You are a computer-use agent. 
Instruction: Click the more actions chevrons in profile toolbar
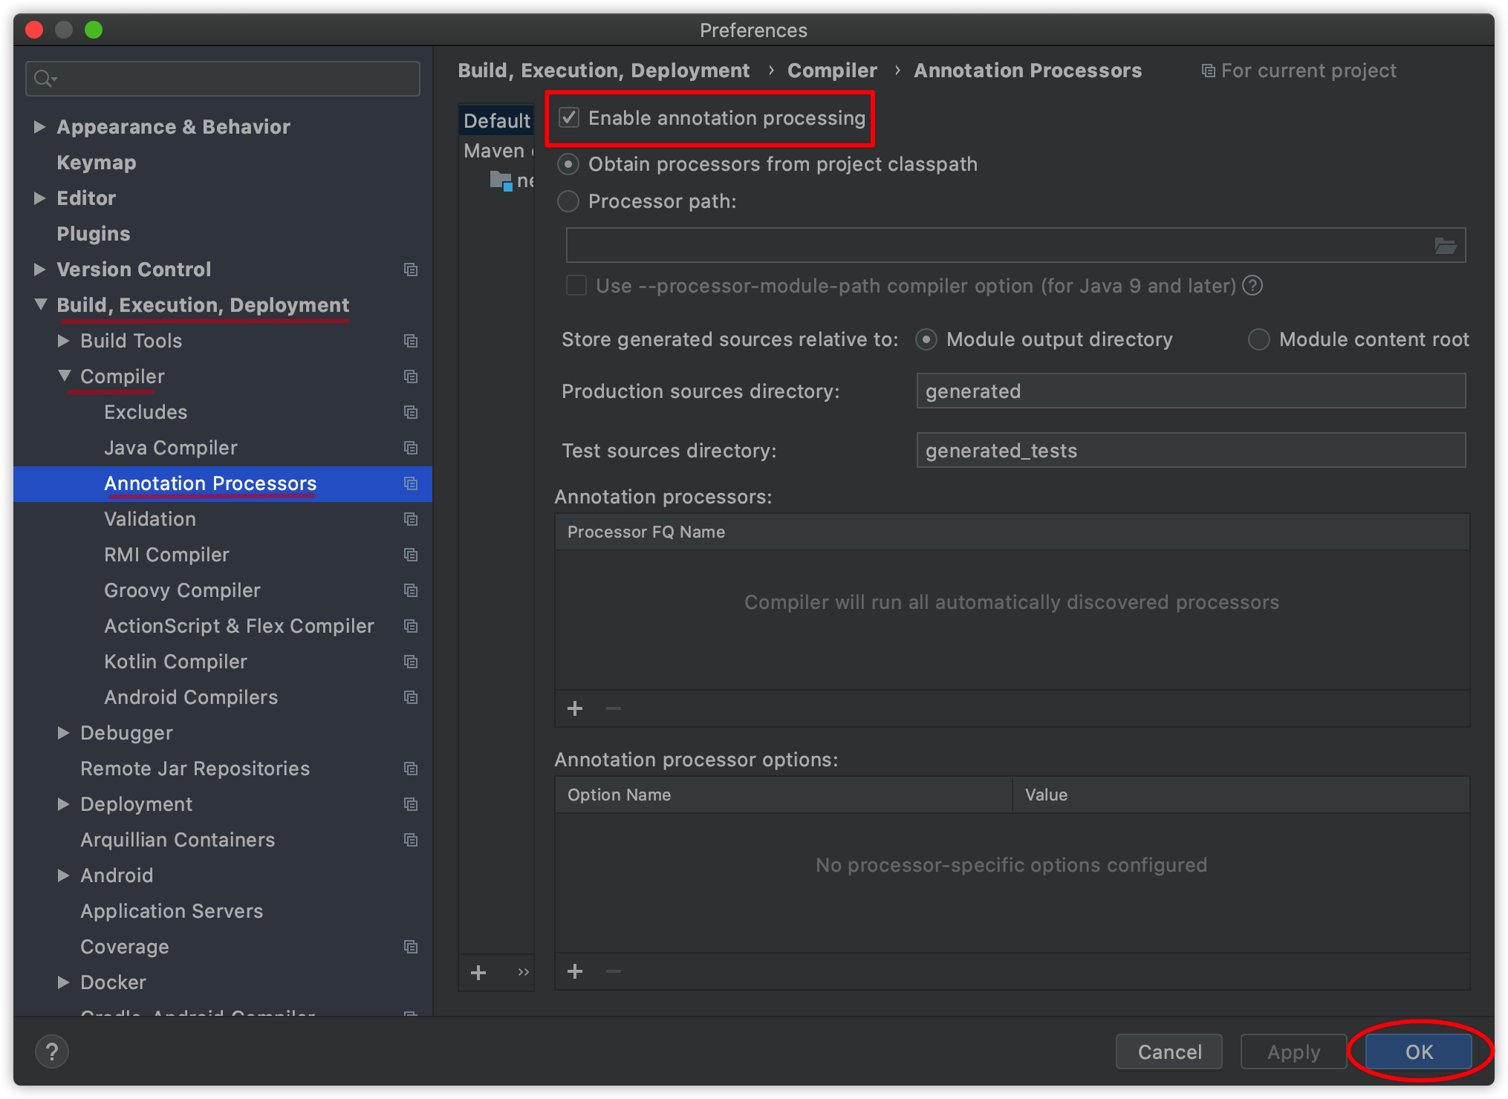click(523, 972)
